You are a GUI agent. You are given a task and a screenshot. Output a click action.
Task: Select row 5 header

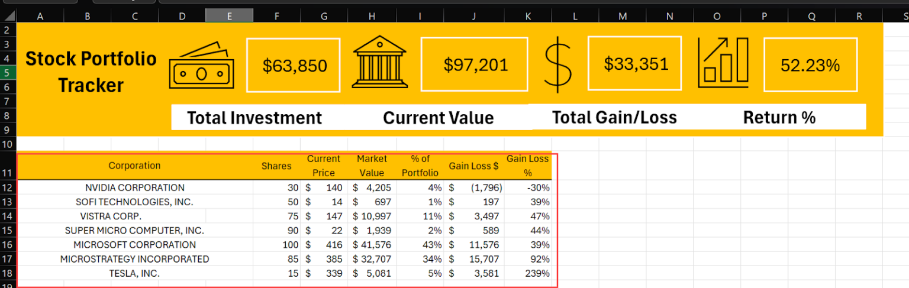[8, 73]
